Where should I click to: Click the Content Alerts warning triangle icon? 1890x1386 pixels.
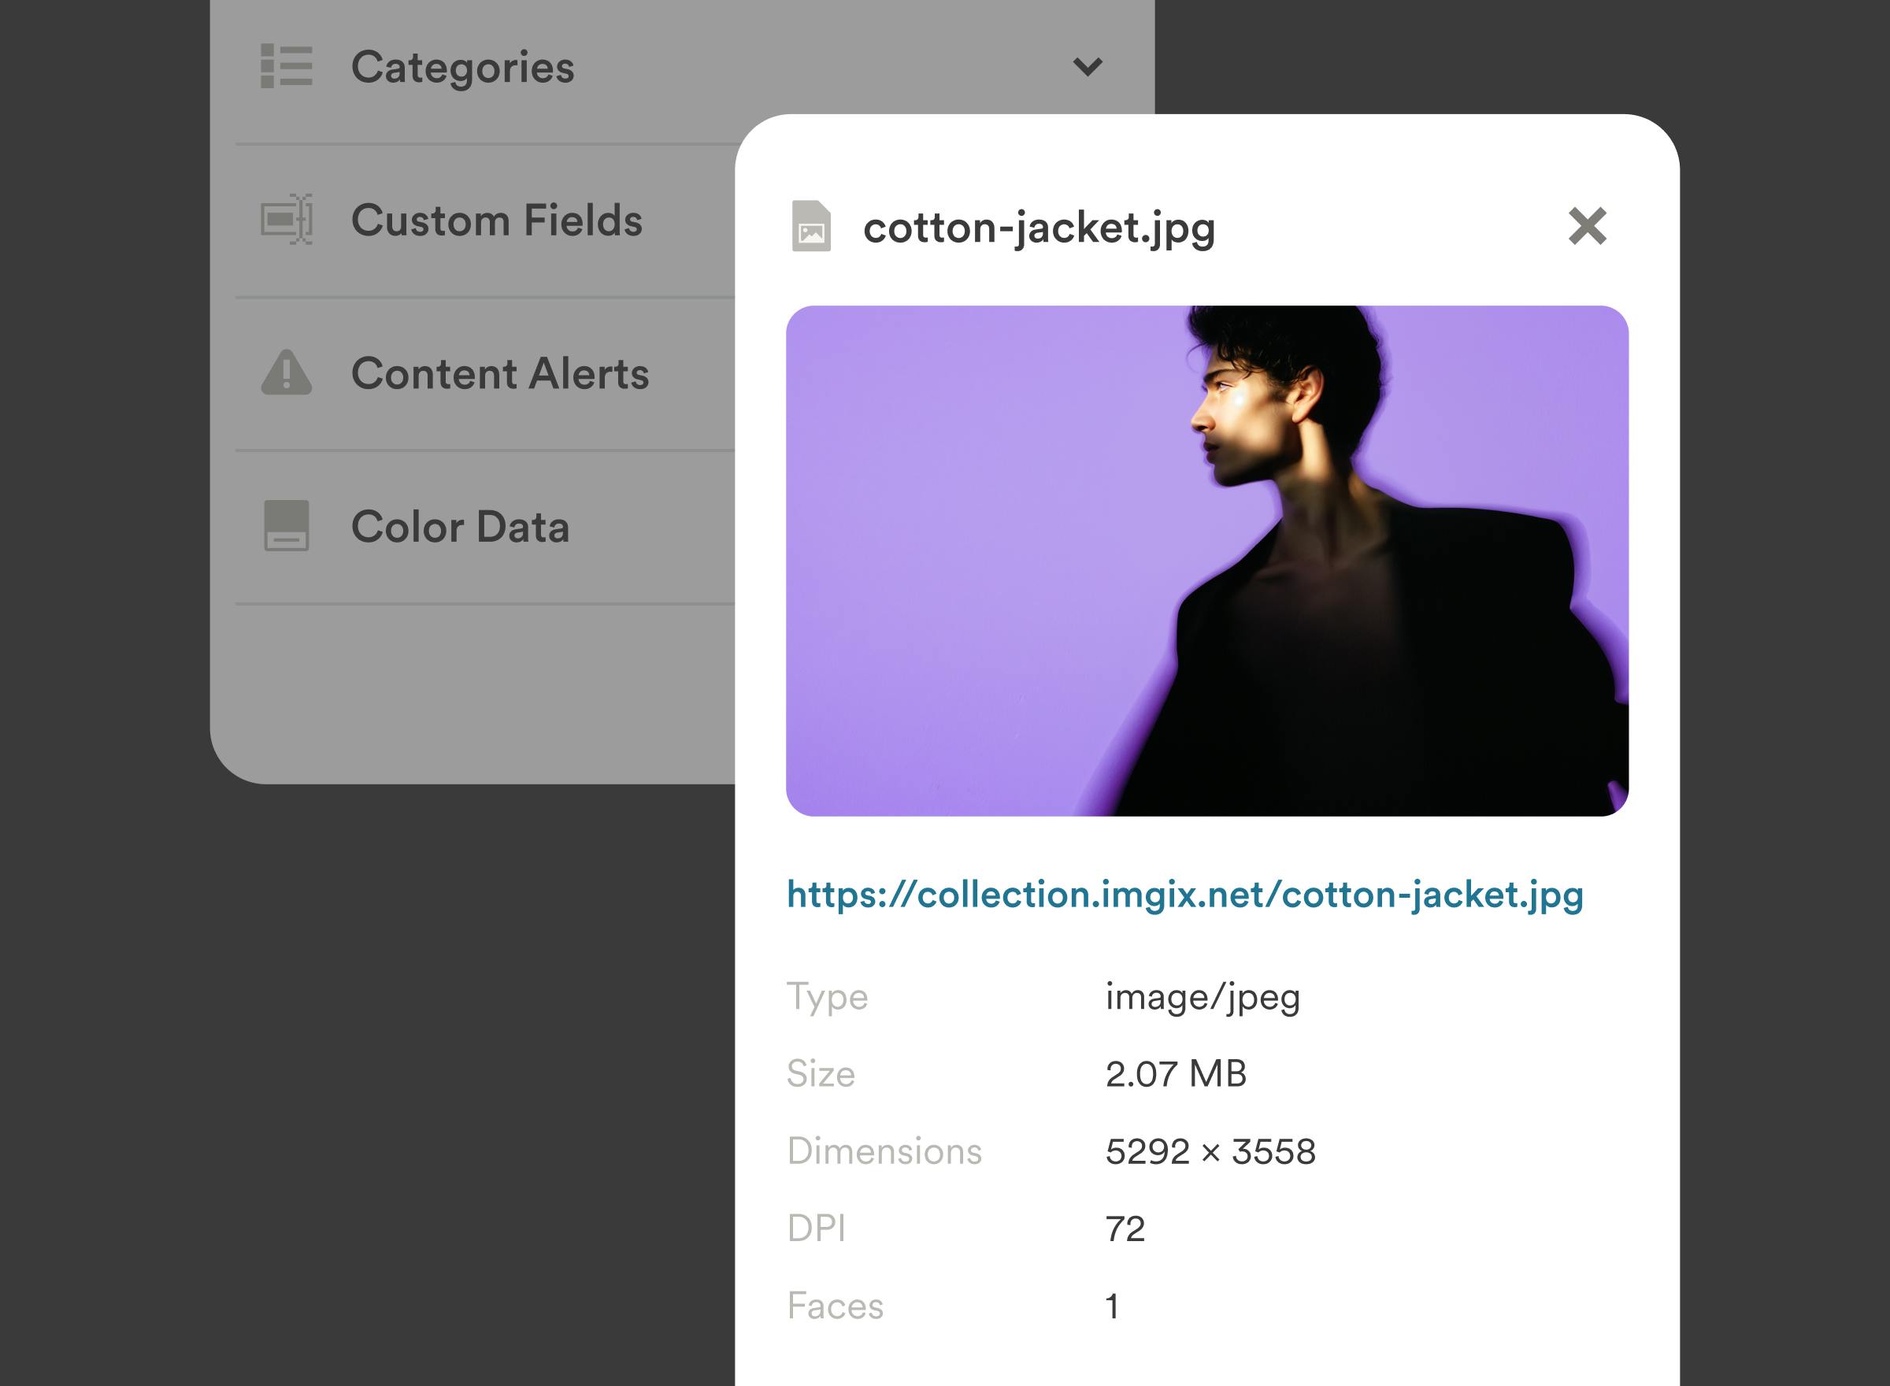tap(286, 372)
